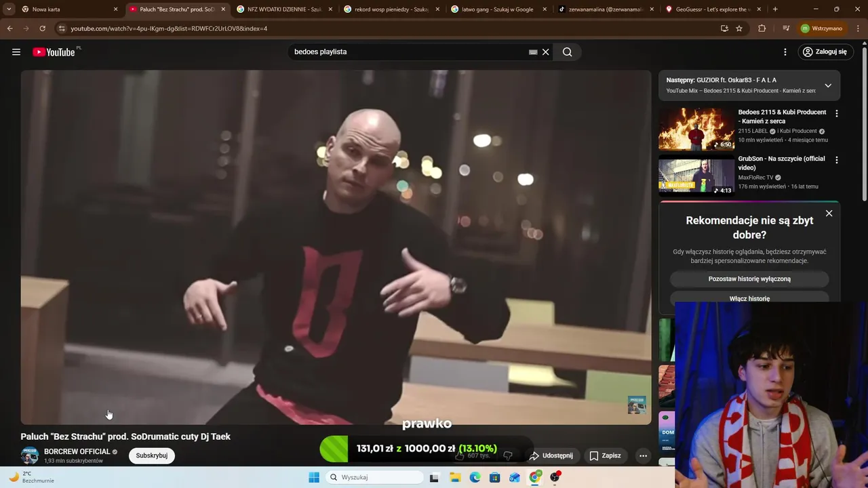Open the GrubSon Na szczycie thumbnail
The width and height of the screenshot is (868, 488).
[x=696, y=175]
